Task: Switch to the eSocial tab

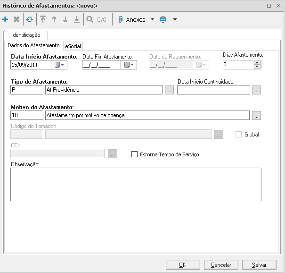Action: 73,46
